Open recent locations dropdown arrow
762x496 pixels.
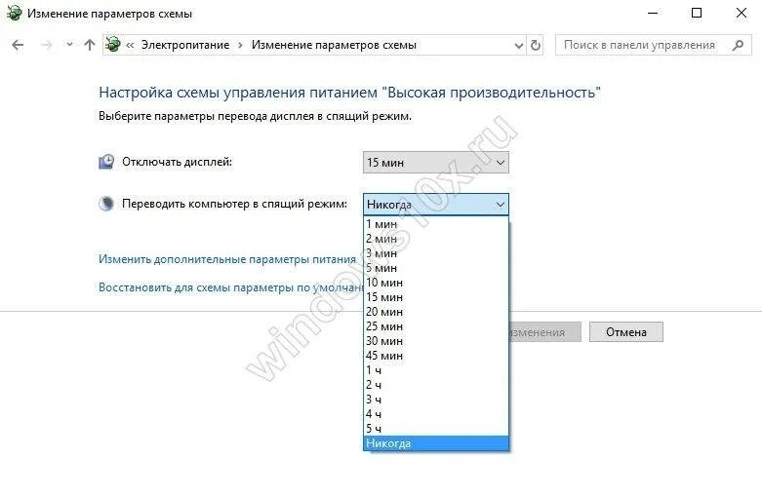click(x=69, y=45)
